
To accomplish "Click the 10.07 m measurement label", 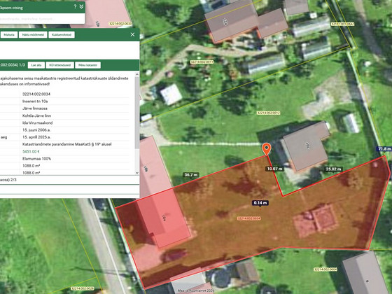I will point(274,169).
